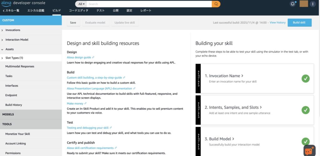Image resolution: width=320 pixels, height=156 pixels.
Task: Open the All search filter dropdown
Action: 82,4
